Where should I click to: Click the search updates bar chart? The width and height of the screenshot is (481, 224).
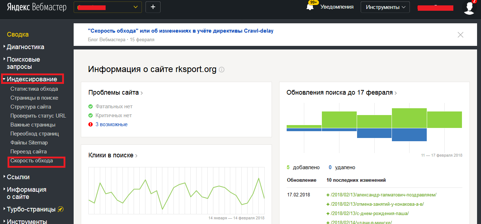374,128
